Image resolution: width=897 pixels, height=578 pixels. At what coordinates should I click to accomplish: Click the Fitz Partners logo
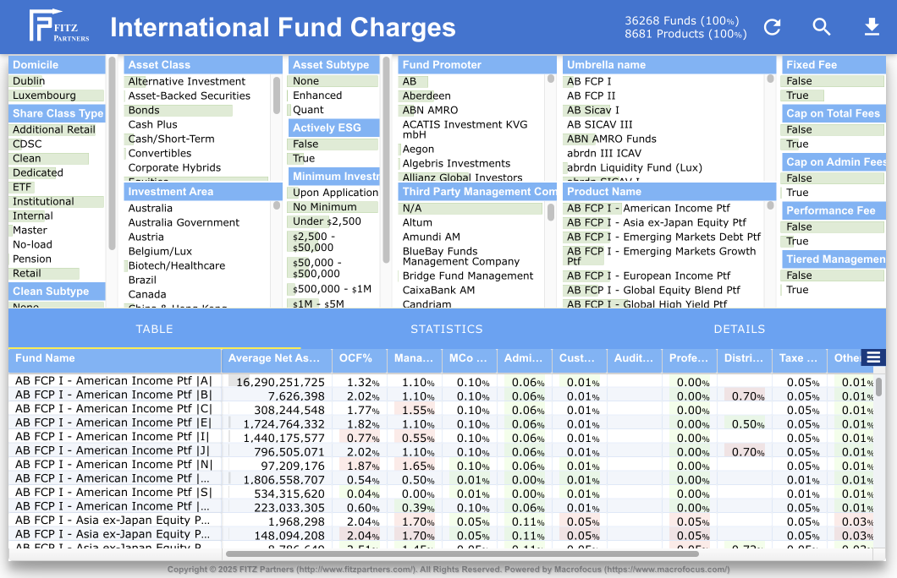pos(59,27)
